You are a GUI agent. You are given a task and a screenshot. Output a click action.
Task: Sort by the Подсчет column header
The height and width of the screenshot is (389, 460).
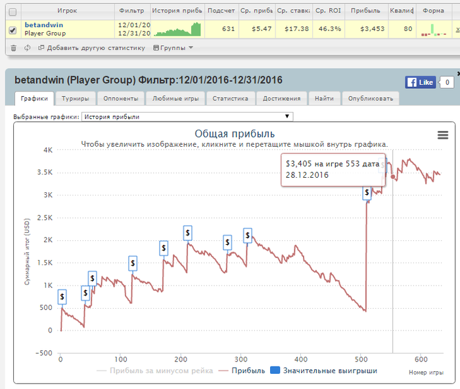[221, 11]
